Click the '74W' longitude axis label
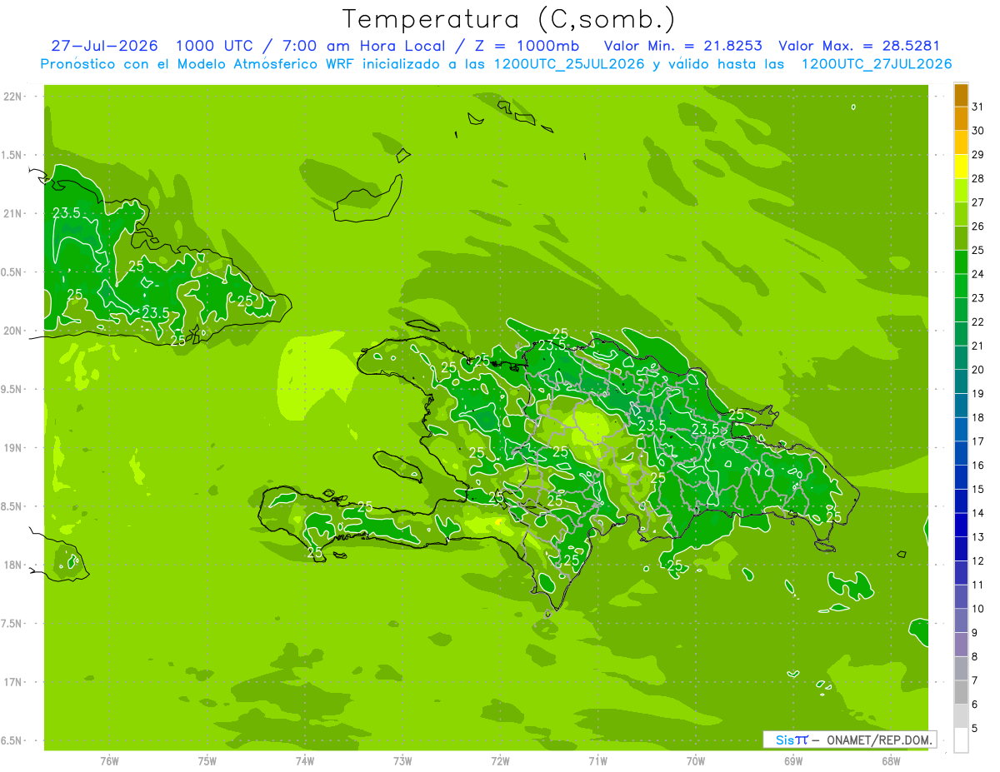 pyautogui.click(x=304, y=761)
